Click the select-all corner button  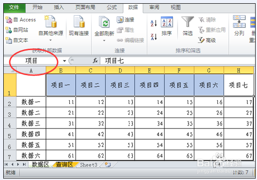click(x=10, y=70)
